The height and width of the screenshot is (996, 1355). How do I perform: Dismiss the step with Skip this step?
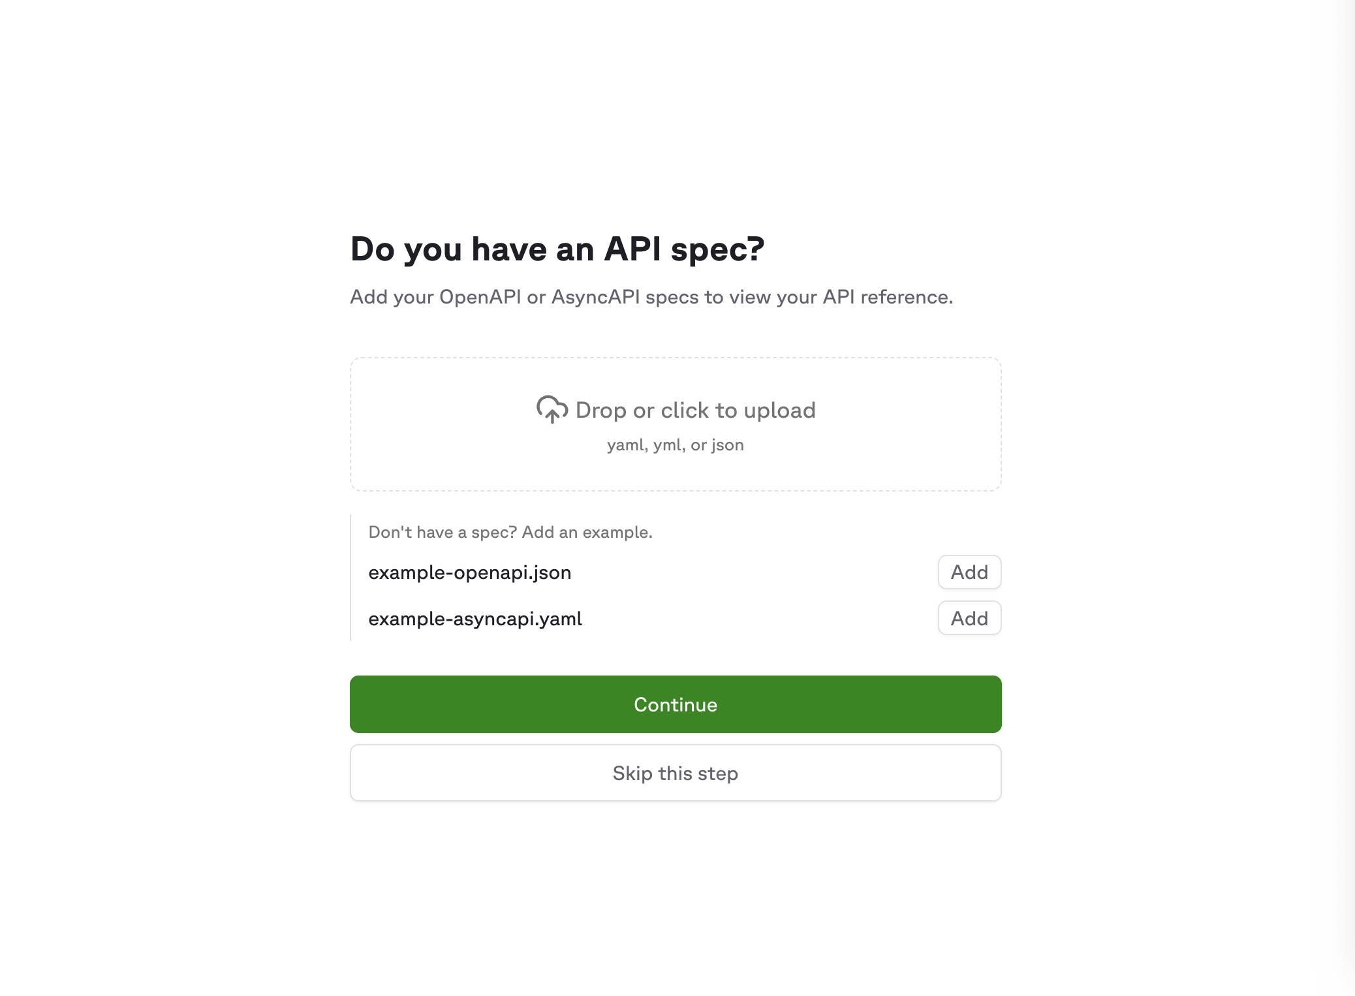[x=675, y=772]
